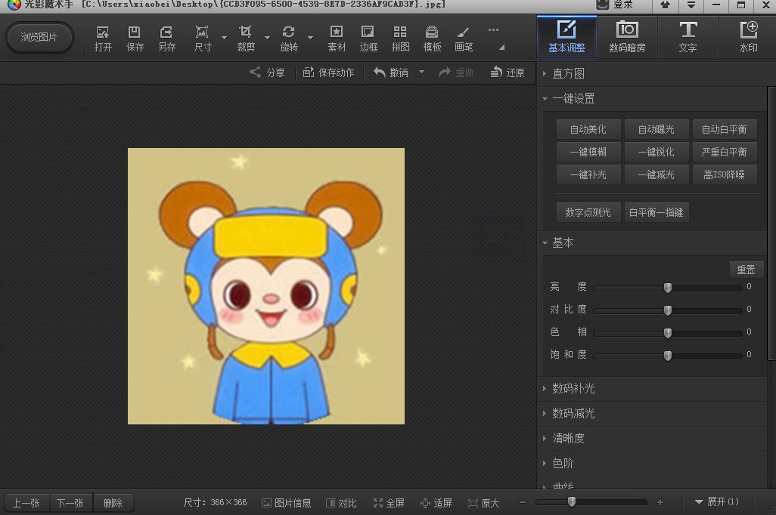Click the 一键锐化 sharpen button
The height and width of the screenshot is (515, 776).
tap(656, 151)
